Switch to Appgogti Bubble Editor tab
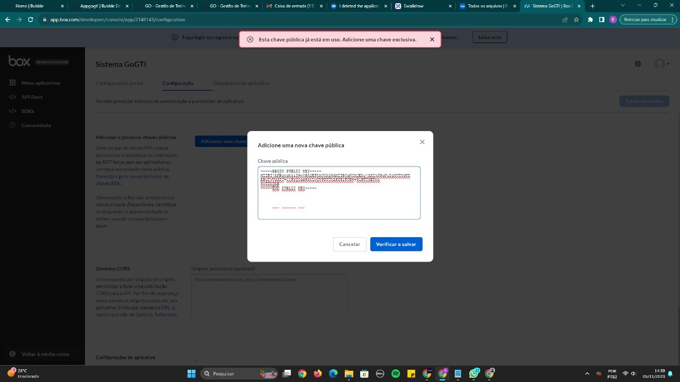 (x=100, y=6)
